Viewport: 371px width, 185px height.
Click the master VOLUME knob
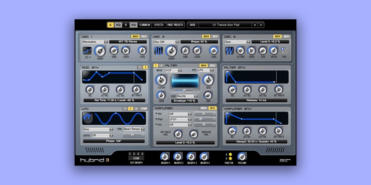[x=242, y=156]
